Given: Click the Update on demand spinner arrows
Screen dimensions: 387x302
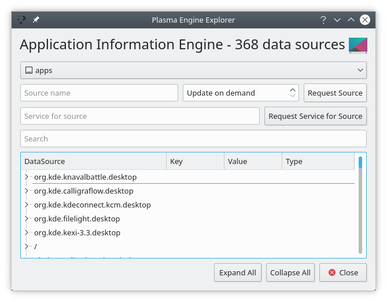Looking at the screenshot, I should point(292,93).
